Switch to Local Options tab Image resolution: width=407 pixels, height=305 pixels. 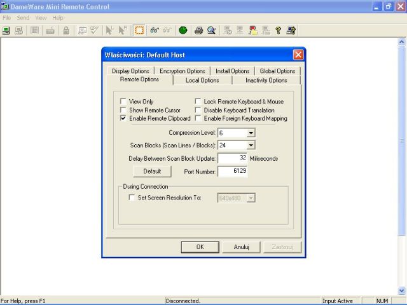[202, 81]
